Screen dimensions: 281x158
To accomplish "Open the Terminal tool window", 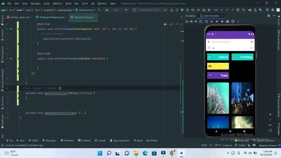I will coord(84,140).
